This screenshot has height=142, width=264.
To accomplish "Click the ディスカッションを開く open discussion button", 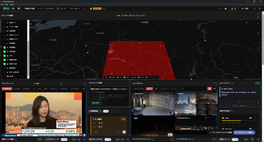I will [244, 132].
